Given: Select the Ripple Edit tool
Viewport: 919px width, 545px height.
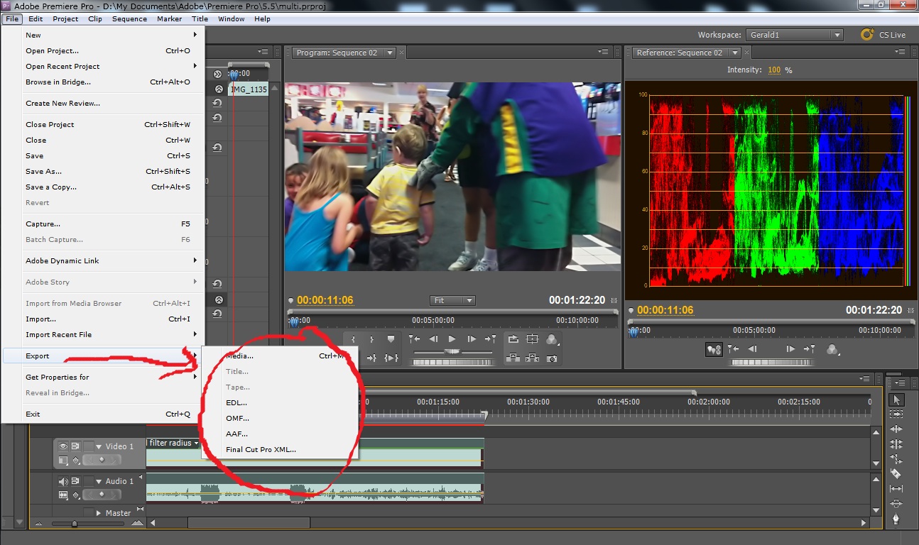Looking at the screenshot, I should click(896, 429).
